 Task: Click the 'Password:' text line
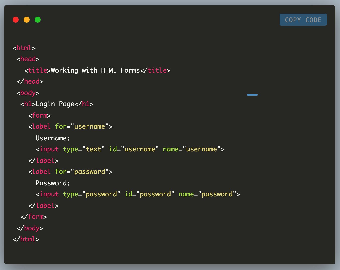pyautogui.click(x=53, y=183)
